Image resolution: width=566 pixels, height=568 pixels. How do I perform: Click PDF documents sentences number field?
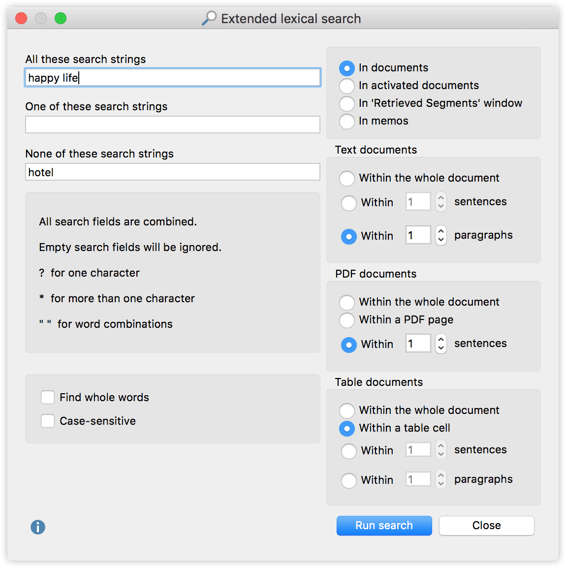418,344
